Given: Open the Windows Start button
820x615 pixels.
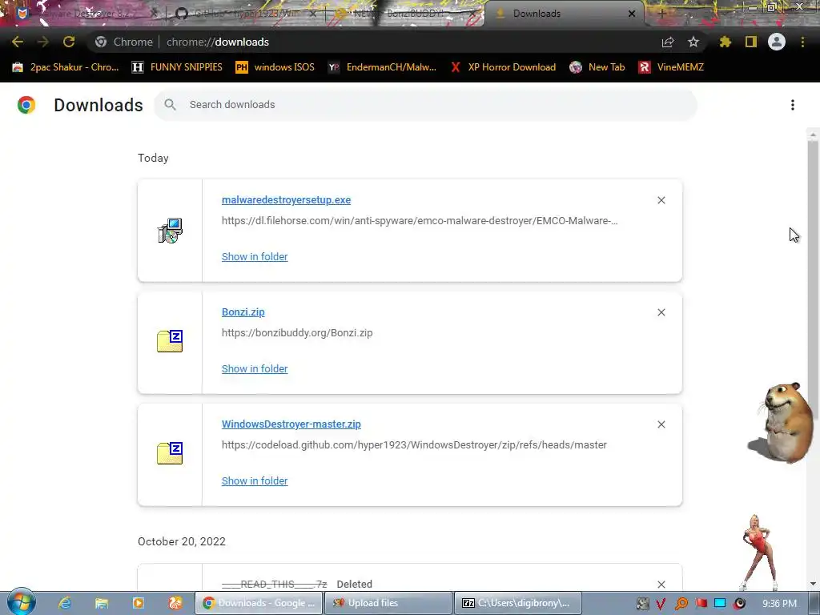Looking at the screenshot, I should (21, 602).
